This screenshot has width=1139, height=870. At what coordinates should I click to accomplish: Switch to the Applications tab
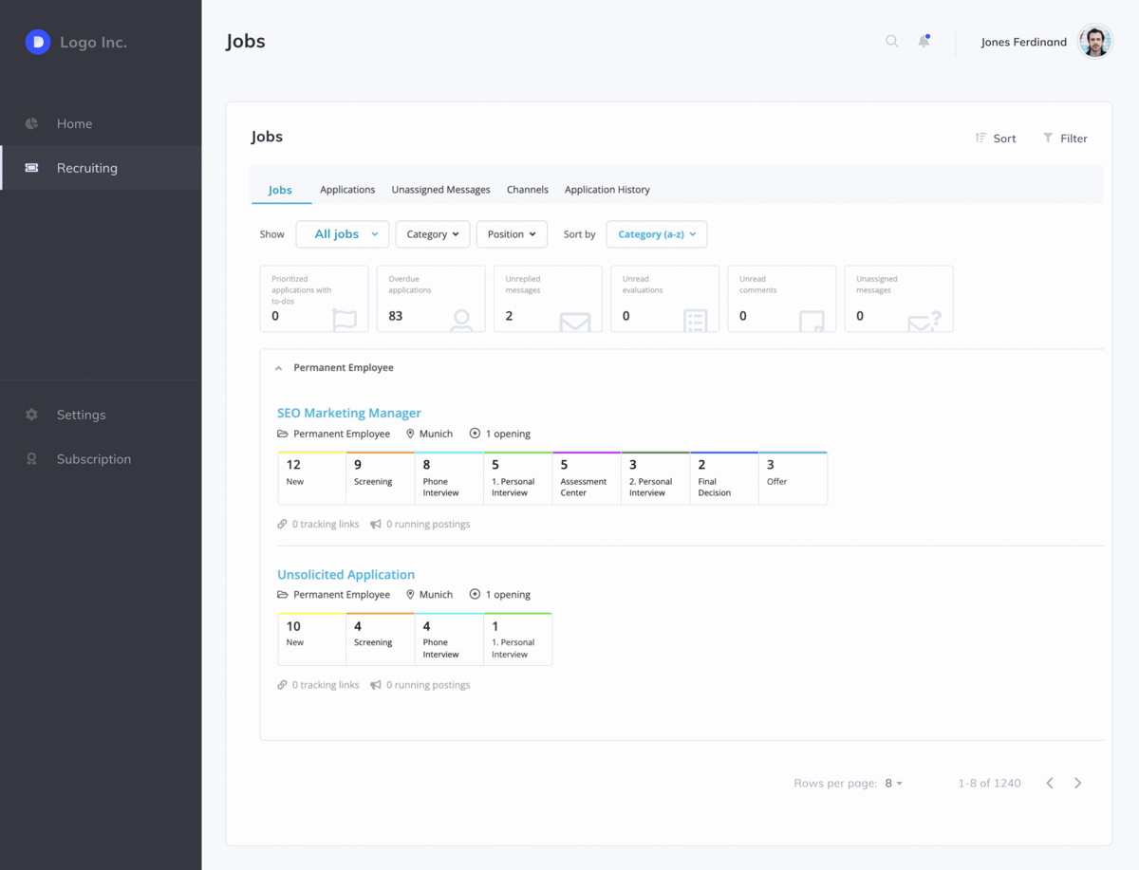coord(347,190)
